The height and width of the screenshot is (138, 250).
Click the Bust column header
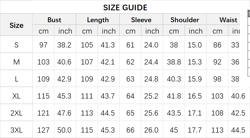point(54,20)
